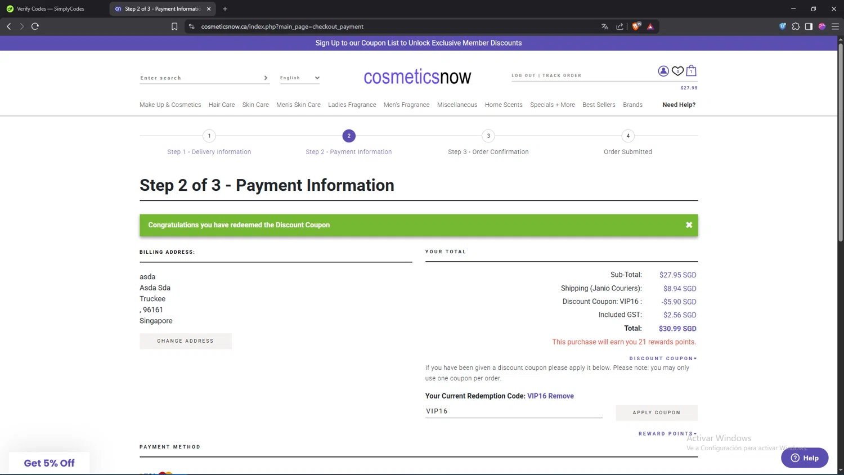Click the Change Address button
Screen dimensions: 844x475
click(x=186, y=341)
